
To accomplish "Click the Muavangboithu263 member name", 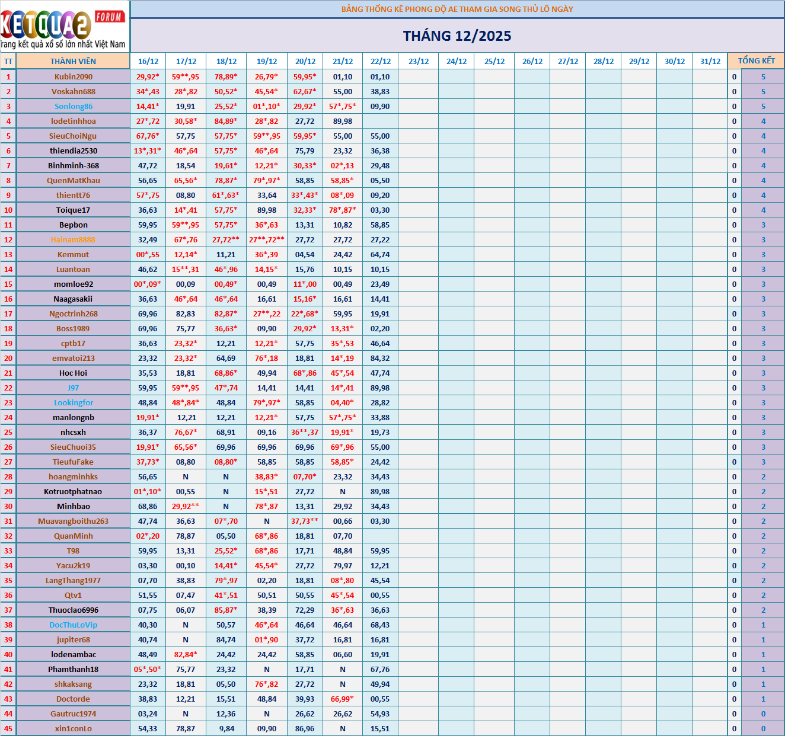I will 74,521.
